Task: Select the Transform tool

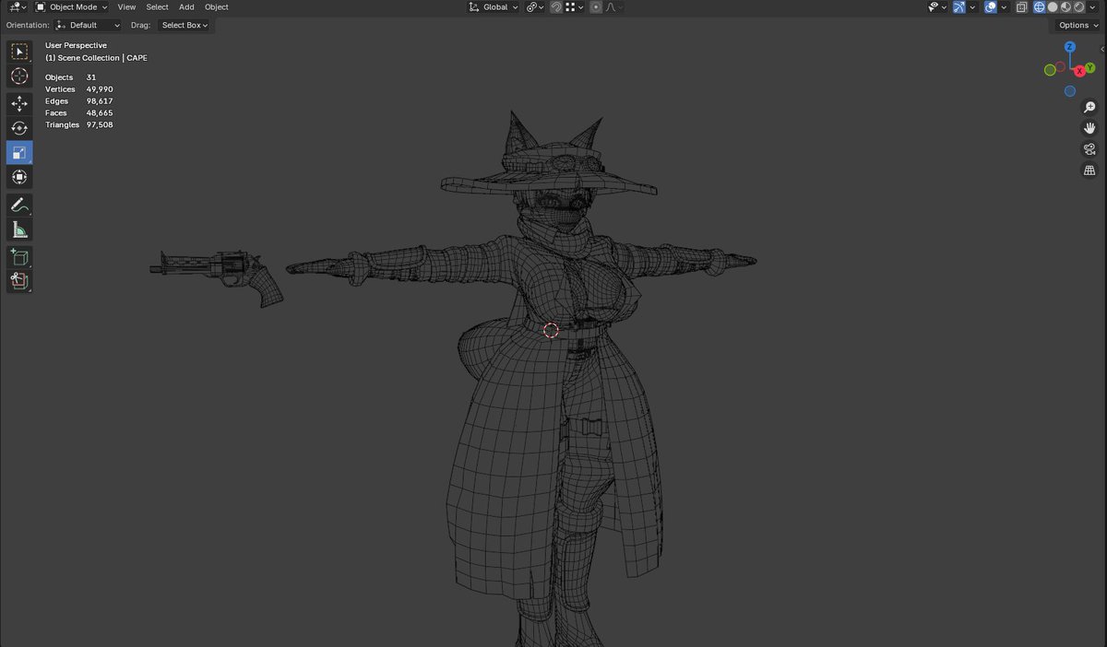Action: pos(19,176)
